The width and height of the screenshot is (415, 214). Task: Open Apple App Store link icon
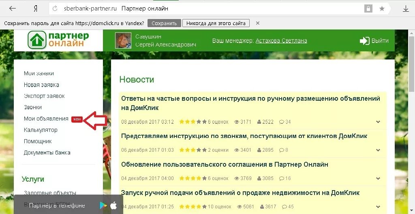[113, 205]
